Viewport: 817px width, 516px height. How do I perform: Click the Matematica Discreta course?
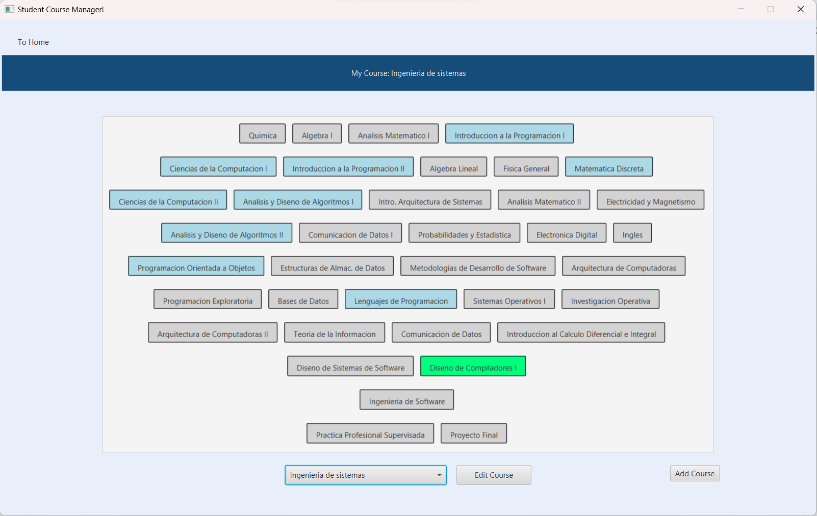point(608,167)
